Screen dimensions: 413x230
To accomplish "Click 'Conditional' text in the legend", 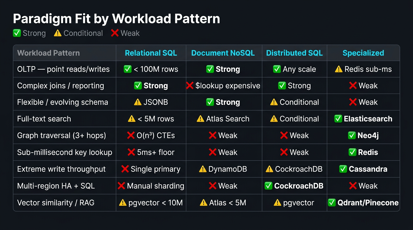I will (83, 33).
